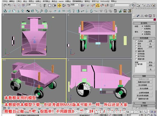Click the 按名称隐藏 button
This screenshot has width=157, height=116.
pos(144,85)
